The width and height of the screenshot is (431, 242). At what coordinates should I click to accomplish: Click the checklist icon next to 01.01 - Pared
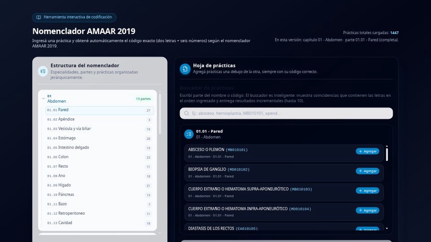click(x=189, y=134)
